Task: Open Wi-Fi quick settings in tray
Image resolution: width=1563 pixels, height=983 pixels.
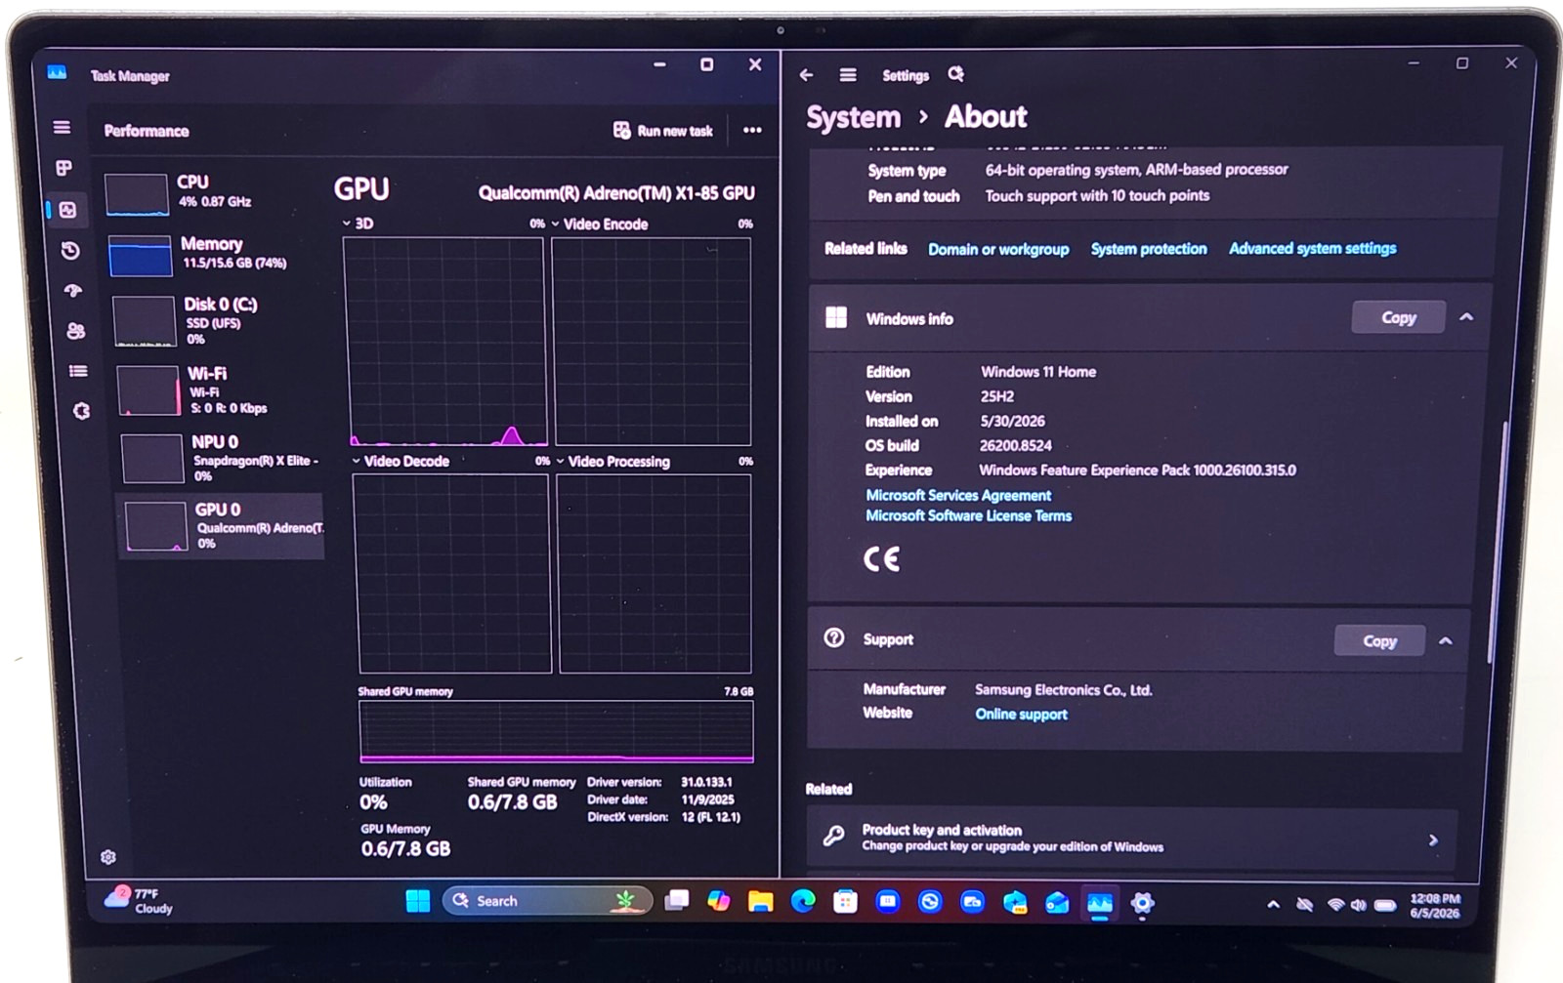Action: point(1334,905)
